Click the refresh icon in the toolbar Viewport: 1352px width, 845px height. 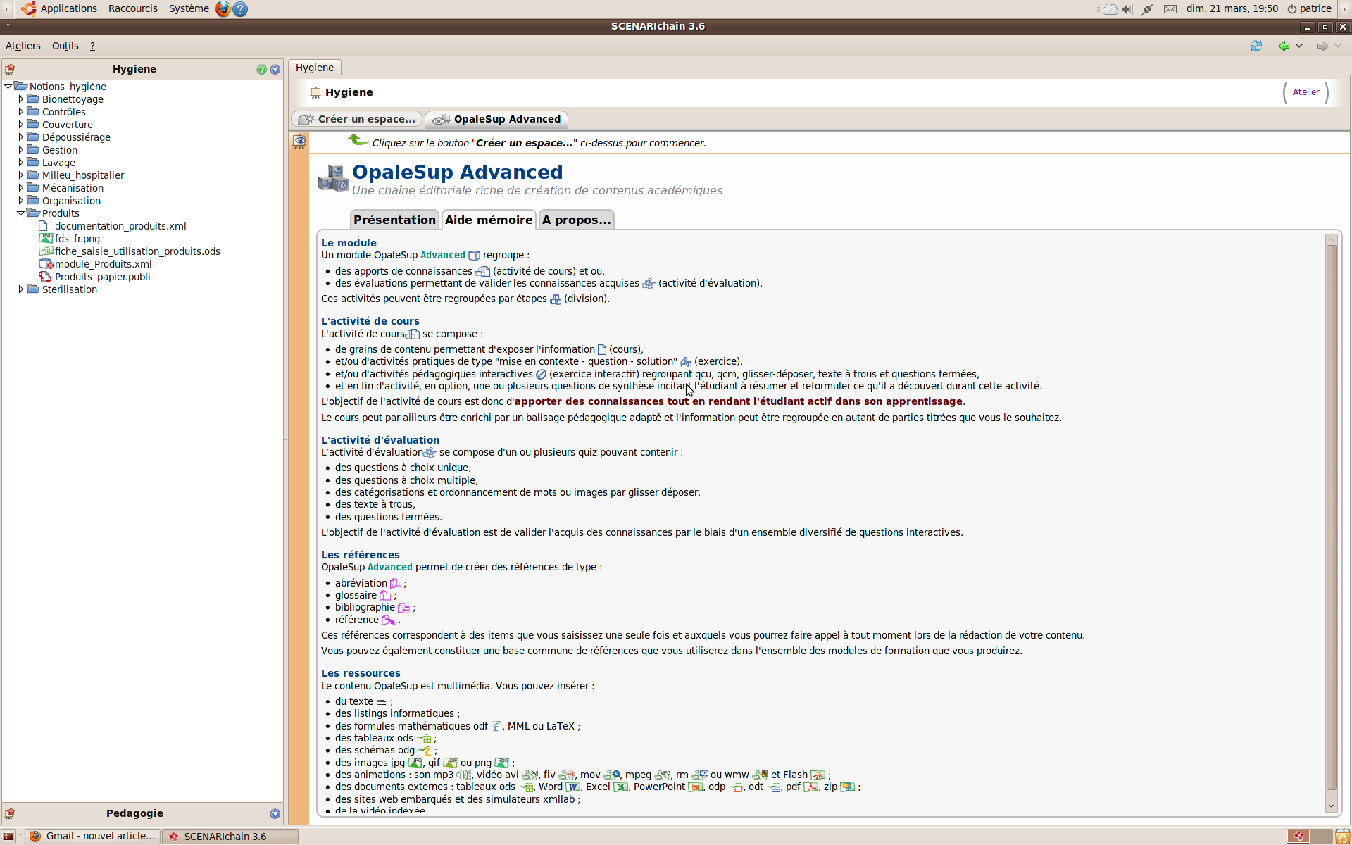(x=1256, y=46)
